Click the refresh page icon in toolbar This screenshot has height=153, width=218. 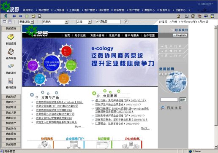coord(27,16)
